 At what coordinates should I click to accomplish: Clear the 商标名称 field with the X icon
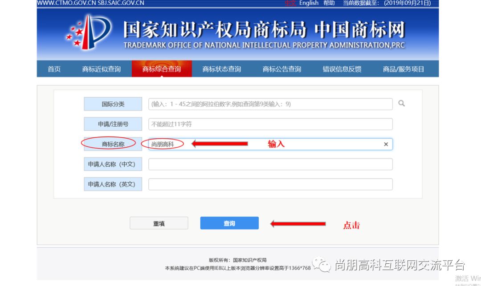tap(386, 144)
